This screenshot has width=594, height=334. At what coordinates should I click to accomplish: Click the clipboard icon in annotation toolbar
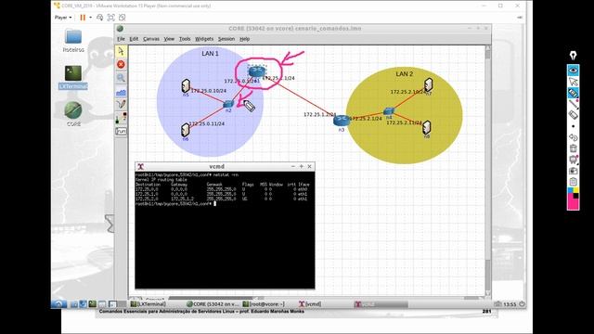(x=574, y=182)
